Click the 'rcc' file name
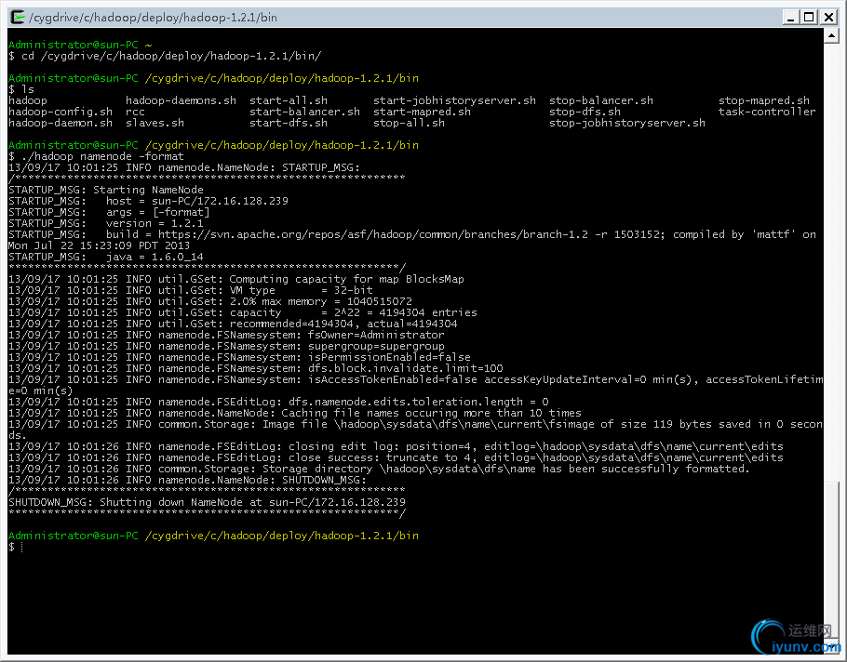Viewport: 847px width, 662px height. pyautogui.click(x=136, y=112)
